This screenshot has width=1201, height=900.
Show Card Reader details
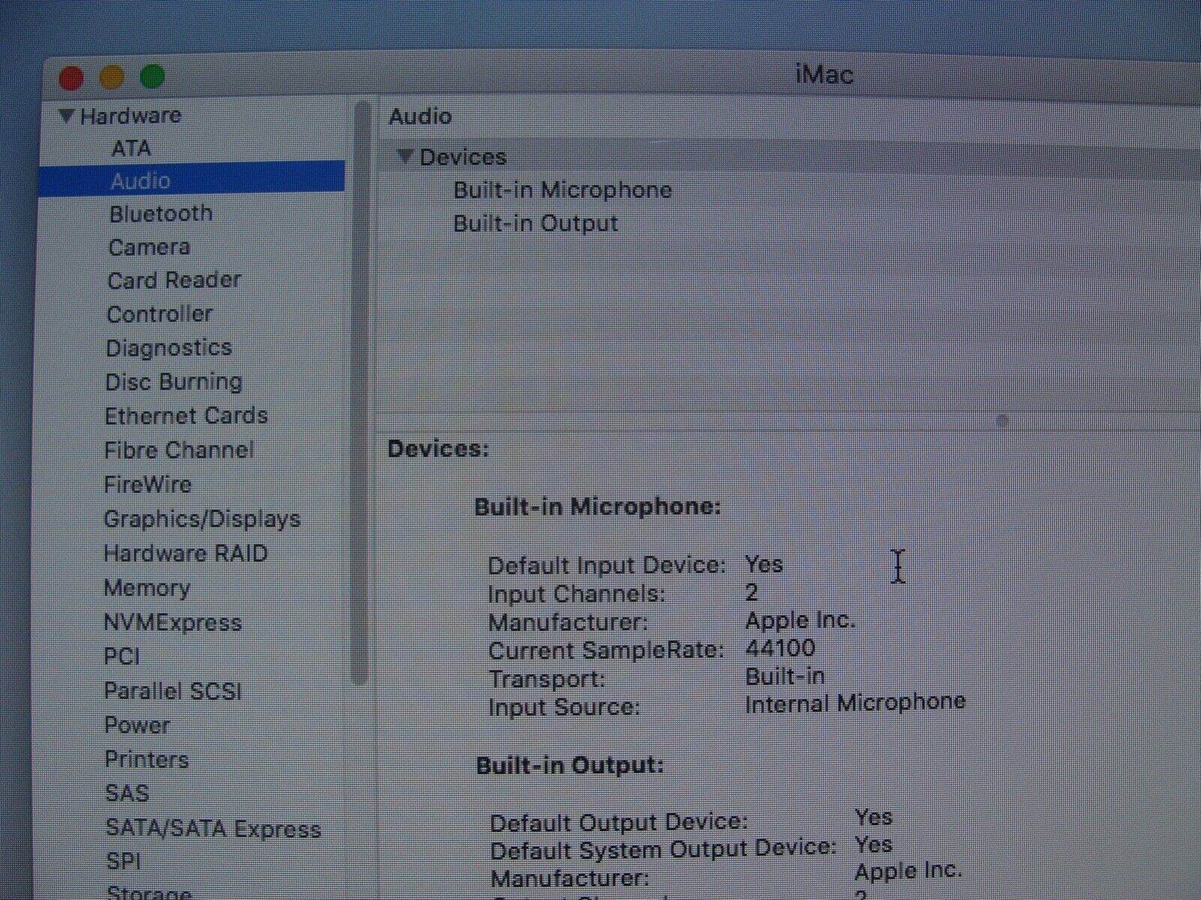(x=173, y=280)
